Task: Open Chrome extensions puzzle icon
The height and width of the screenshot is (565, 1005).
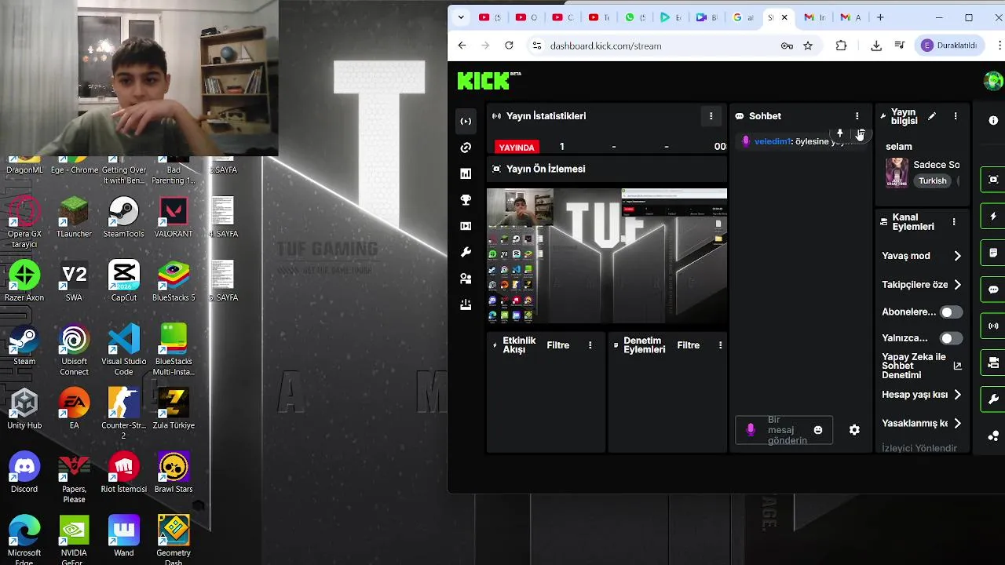Action: pos(841,46)
